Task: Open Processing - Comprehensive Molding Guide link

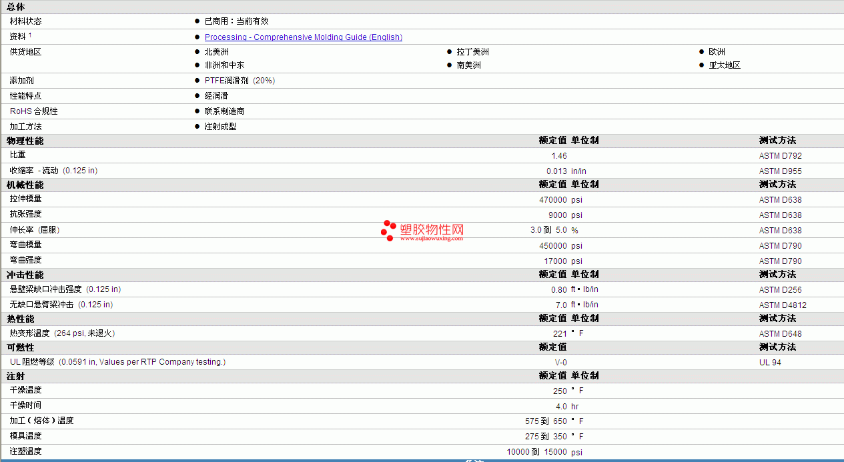Action: pyautogui.click(x=304, y=37)
